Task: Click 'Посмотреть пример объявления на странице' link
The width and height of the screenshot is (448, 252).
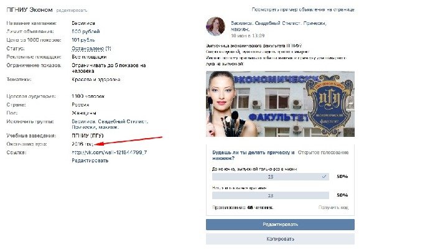Action: (303, 9)
